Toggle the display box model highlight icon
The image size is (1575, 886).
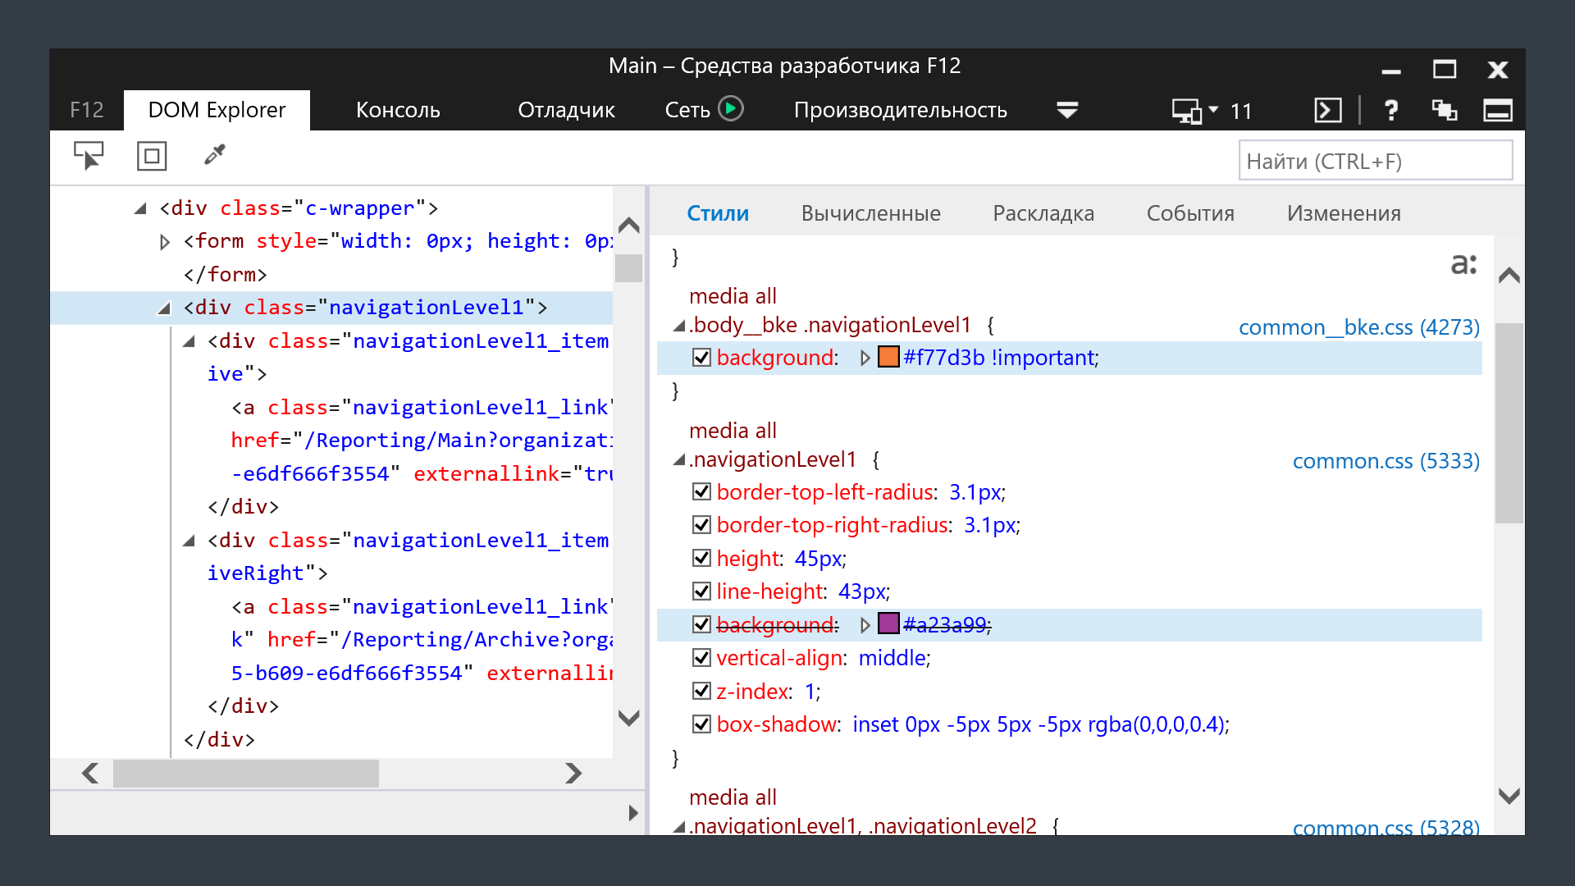tap(152, 156)
